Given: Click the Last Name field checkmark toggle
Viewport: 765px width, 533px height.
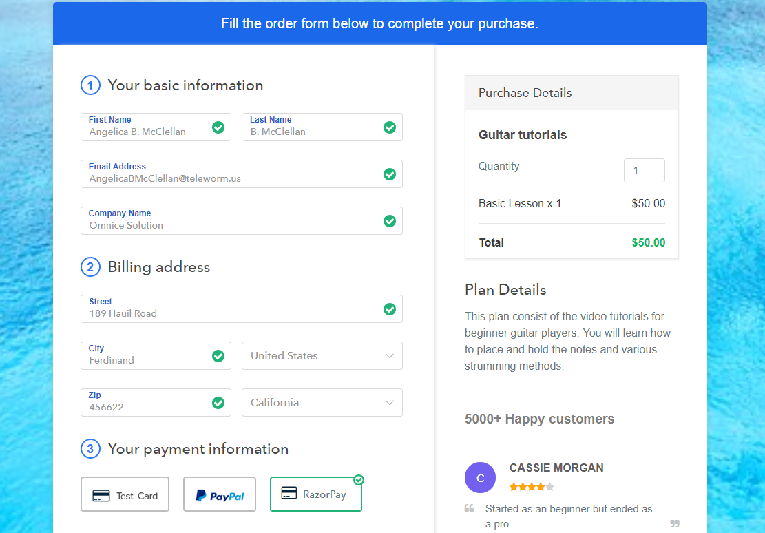Looking at the screenshot, I should point(390,127).
